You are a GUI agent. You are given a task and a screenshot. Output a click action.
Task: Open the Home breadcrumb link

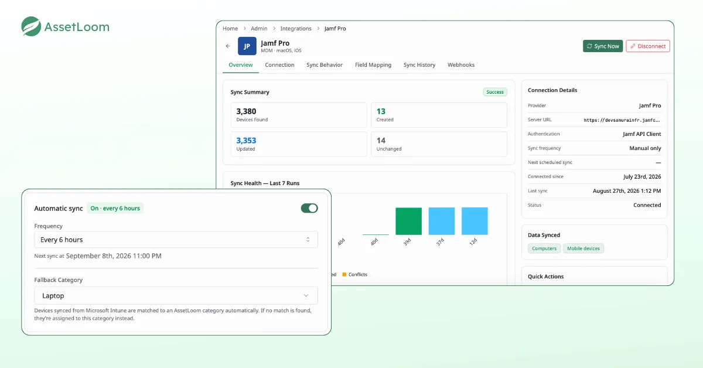(x=230, y=28)
